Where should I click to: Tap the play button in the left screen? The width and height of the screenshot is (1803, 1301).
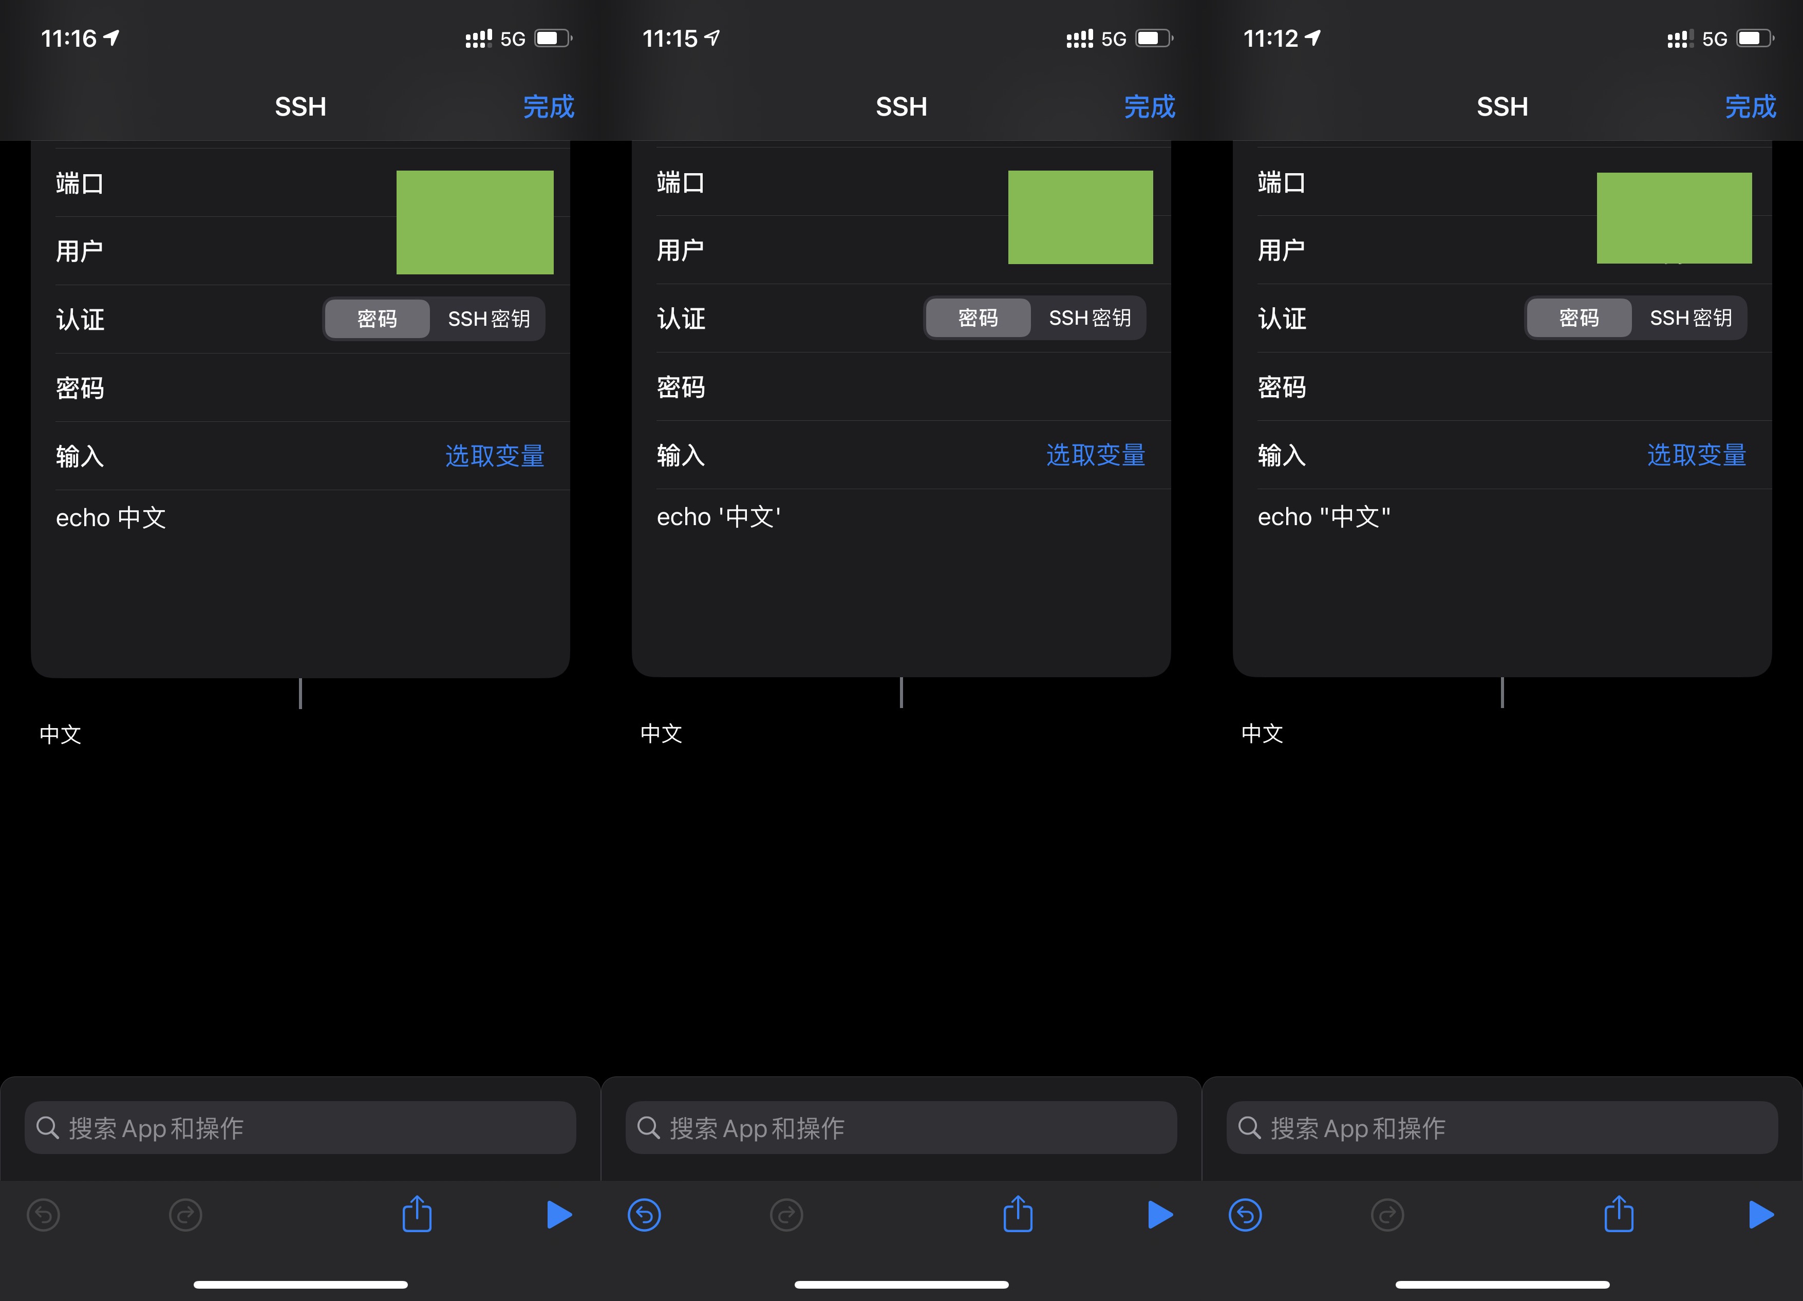559,1214
